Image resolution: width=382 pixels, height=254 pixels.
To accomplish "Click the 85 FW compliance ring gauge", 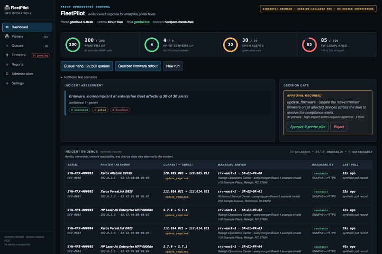I will coord(309,44).
